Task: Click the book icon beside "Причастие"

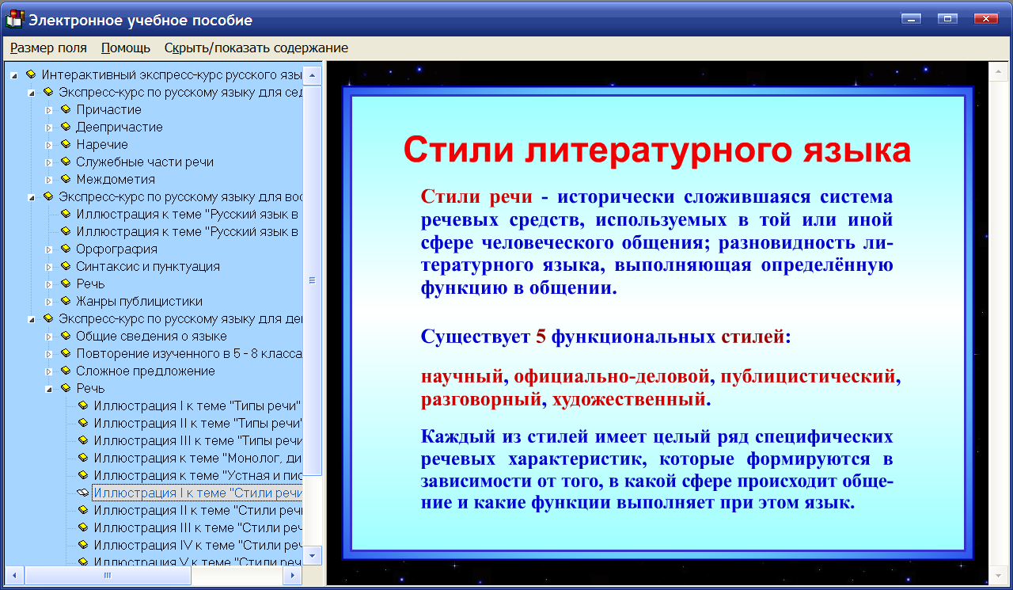Action: coord(66,109)
